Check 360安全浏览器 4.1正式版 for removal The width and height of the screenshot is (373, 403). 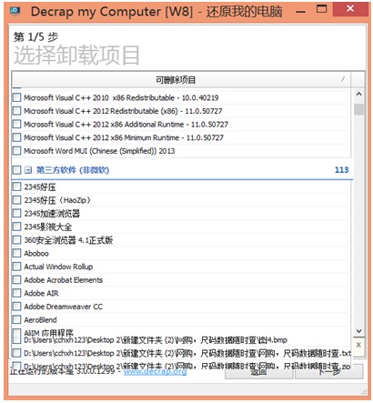pyautogui.click(x=16, y=240)
